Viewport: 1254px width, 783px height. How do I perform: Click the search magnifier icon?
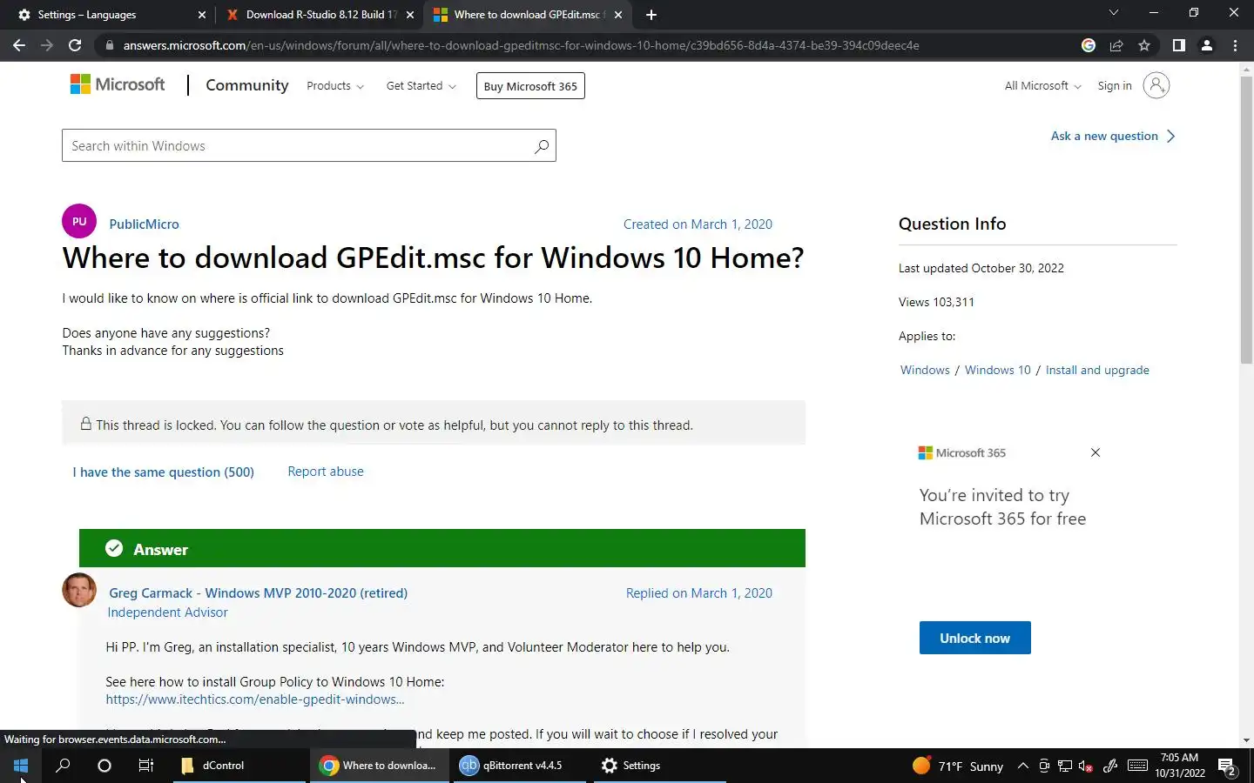pos(542,146)
